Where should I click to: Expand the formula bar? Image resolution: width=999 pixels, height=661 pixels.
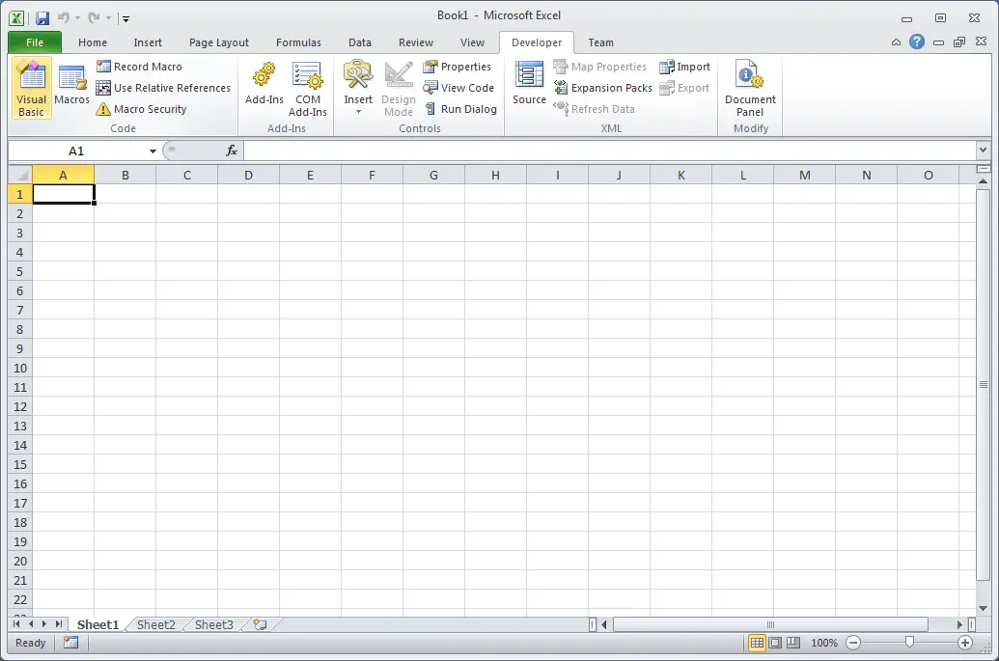tap(983, 151)
